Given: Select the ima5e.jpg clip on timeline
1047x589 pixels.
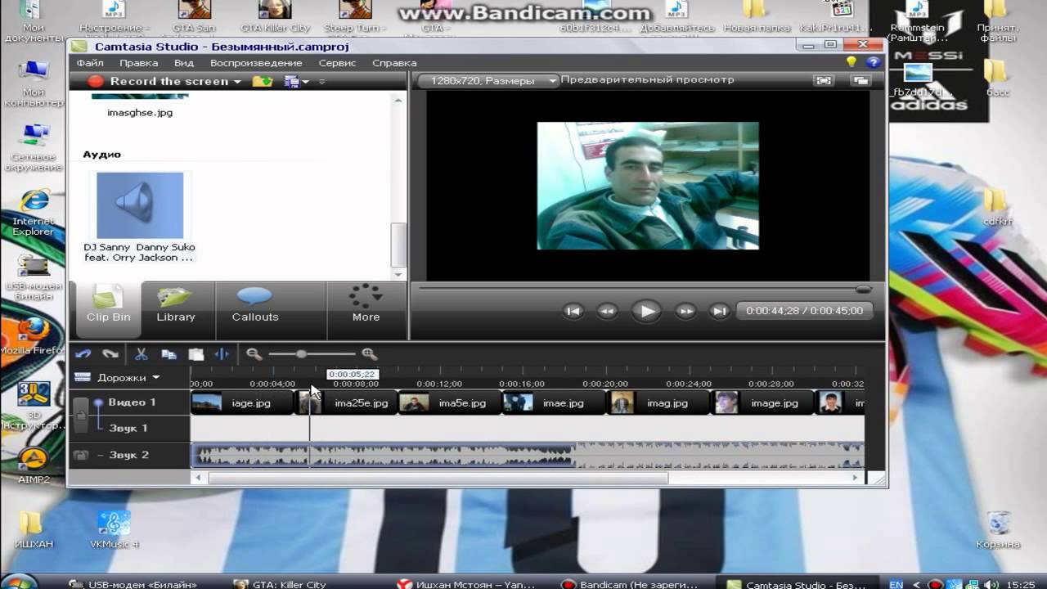Looking at the screenshot, I should coord(451,402).
